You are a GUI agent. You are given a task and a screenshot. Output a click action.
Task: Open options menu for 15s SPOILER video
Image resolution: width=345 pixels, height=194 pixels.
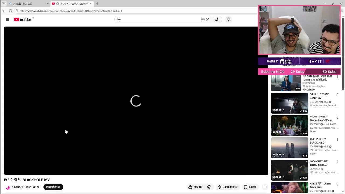pos(337,140)
